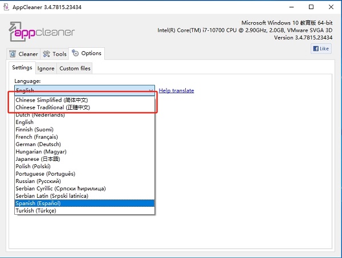Click the AppCleaner title bar app icon

click(x=6, y=7)
